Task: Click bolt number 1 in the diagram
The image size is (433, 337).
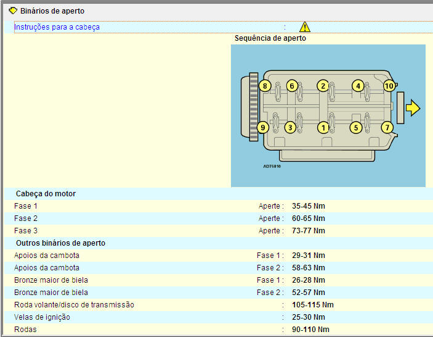Action: point(323,128)
